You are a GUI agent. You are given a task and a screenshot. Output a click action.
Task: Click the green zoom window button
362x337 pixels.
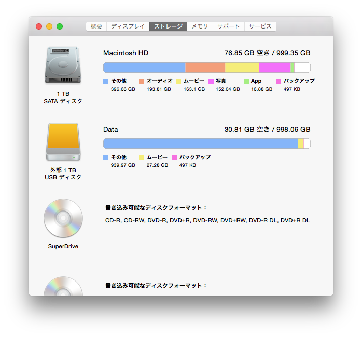(60, 26)
